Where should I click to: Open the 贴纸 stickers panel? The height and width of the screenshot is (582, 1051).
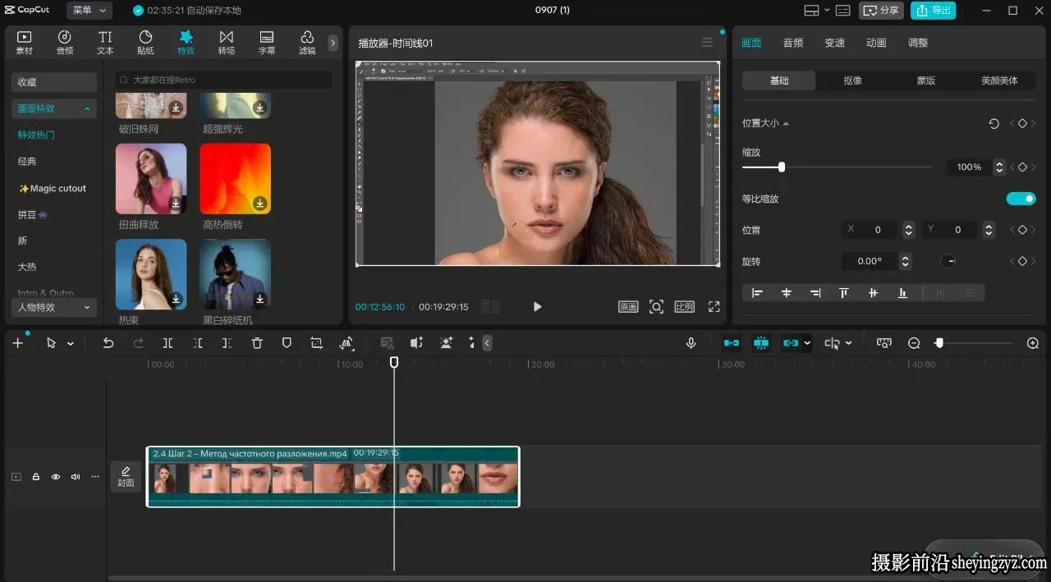[145, 43]
